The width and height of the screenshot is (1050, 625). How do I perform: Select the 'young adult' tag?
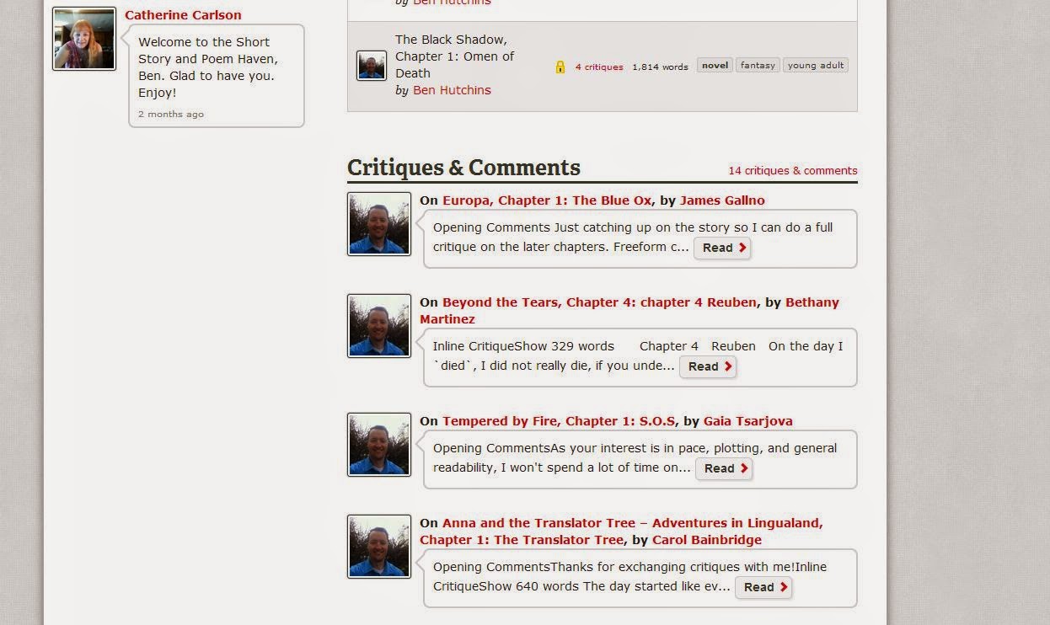(x=815, y=64)
